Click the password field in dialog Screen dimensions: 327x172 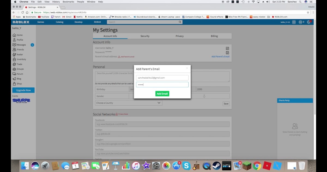click(162, 85)
